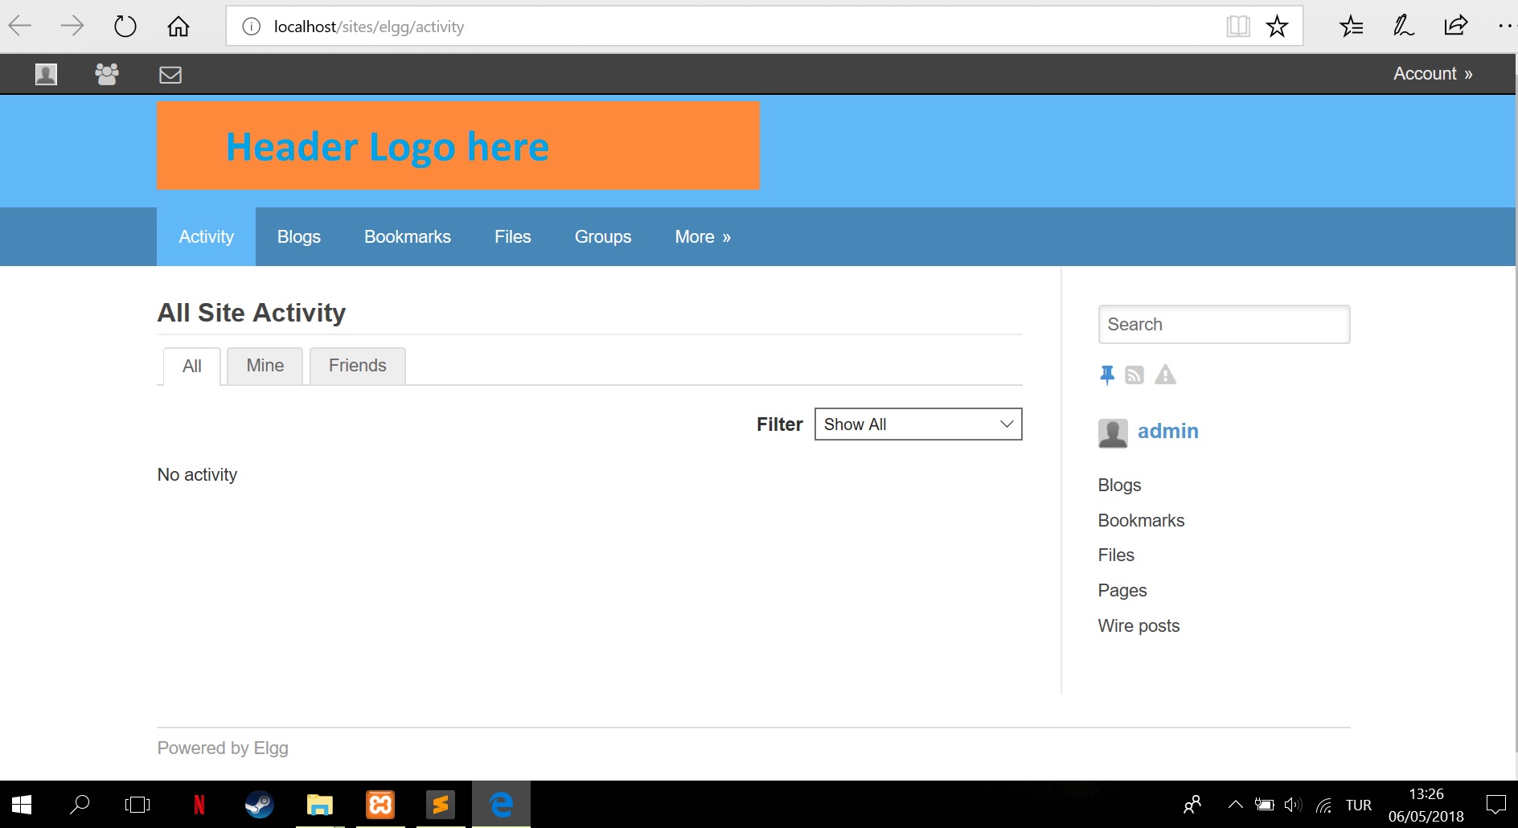Open messages via the envelope icon

(169, 74)
